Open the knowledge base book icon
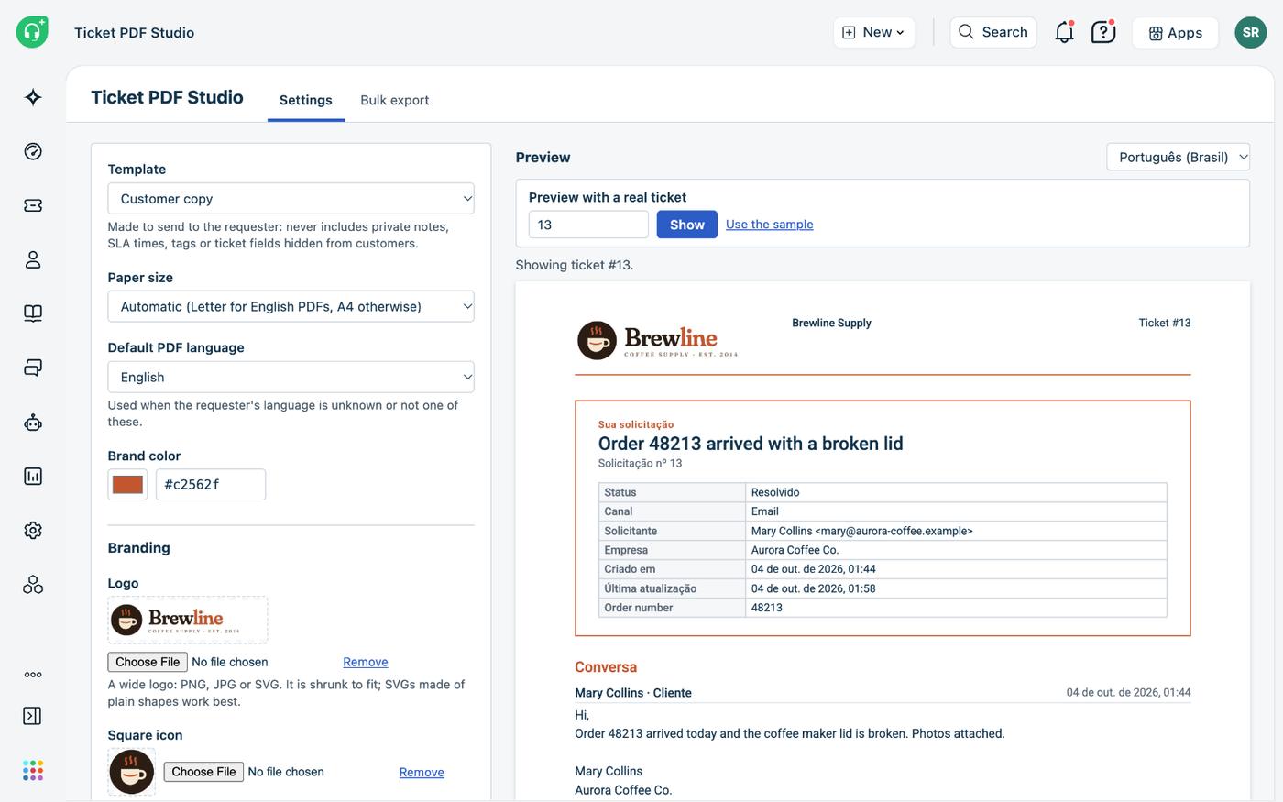Image resolution: width=1283 pixels, height=802 pixels. point(33,313)
